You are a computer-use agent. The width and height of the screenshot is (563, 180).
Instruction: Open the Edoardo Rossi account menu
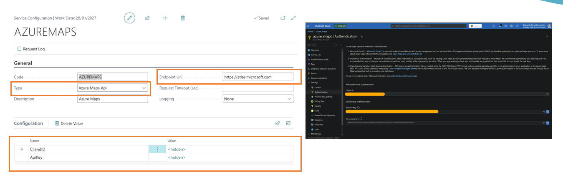(536, 26)
